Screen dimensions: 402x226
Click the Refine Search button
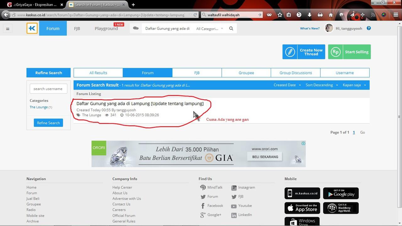click(48, 123)
